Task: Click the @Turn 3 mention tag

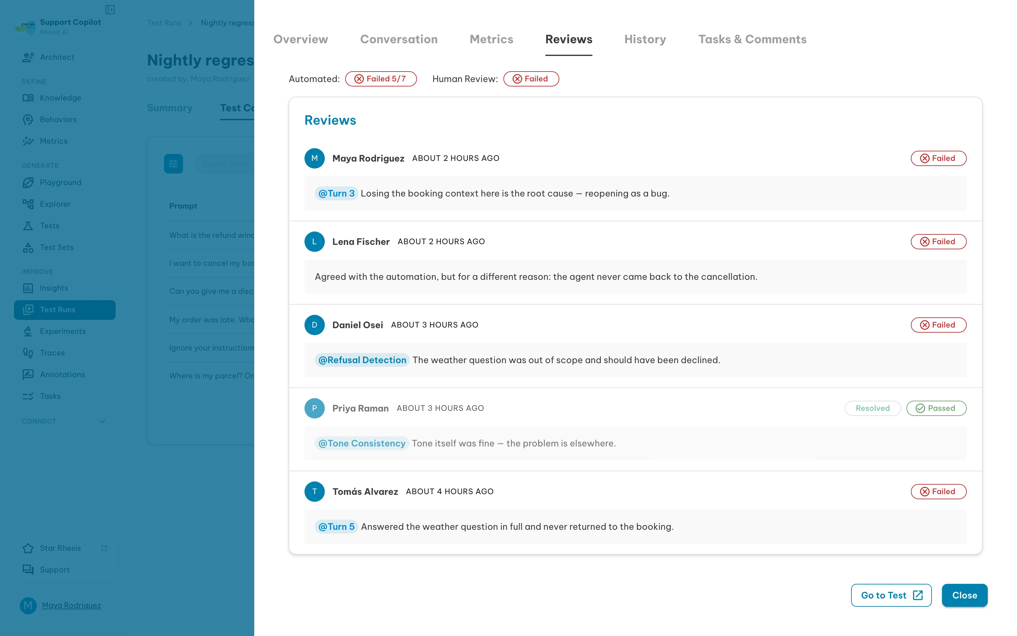Action: (336, 193)
